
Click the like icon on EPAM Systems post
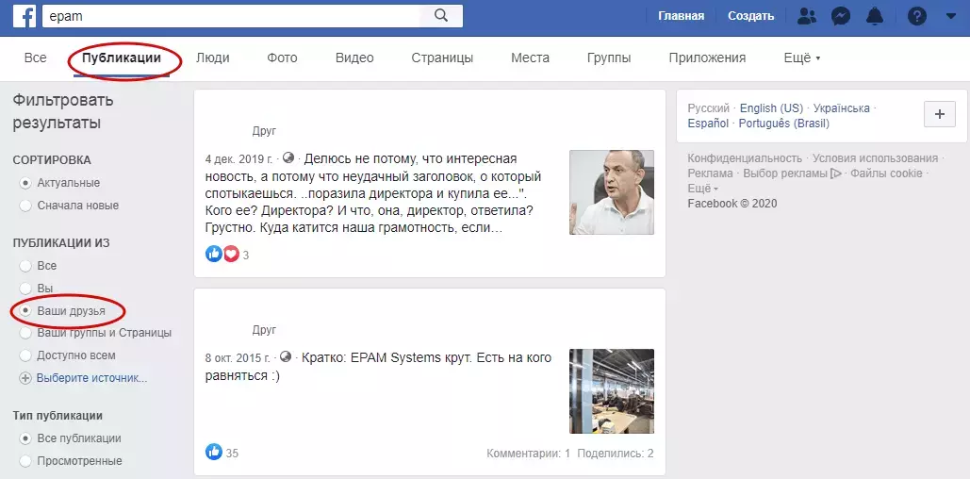pyautogui.click(x=213, y=452)
